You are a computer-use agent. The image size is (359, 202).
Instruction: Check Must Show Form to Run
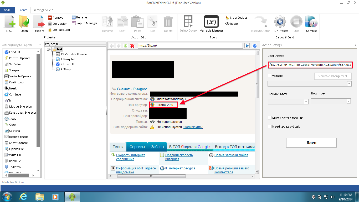270,118
